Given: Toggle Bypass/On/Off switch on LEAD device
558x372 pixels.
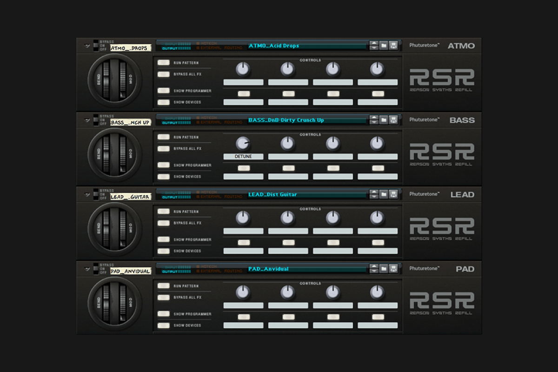Looking at the screenshot, I should [96, 194].
